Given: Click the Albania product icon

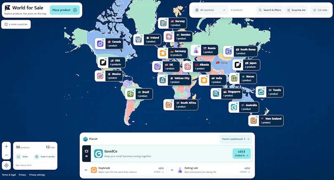Looking at the screenshot, I should pos(187,67).
